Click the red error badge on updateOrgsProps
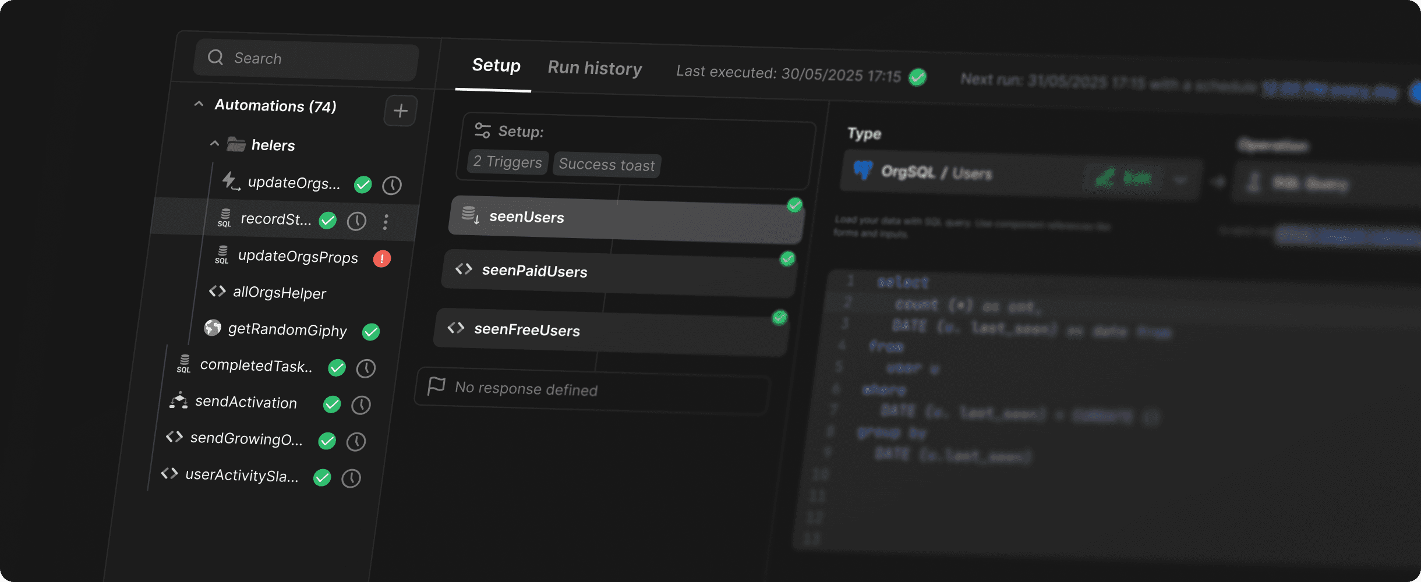The image size is (1421, 582). (382, 258)
